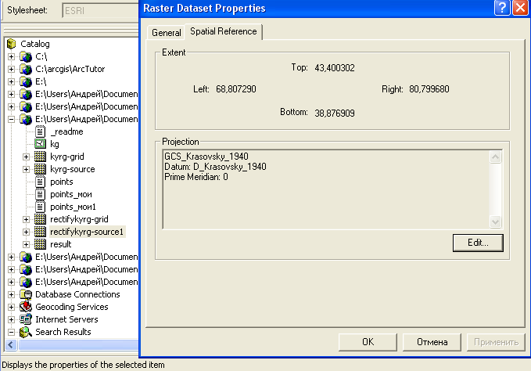Open the Search Results icon
The width and height of the screenshot is (531, 371).
point(26,332)
